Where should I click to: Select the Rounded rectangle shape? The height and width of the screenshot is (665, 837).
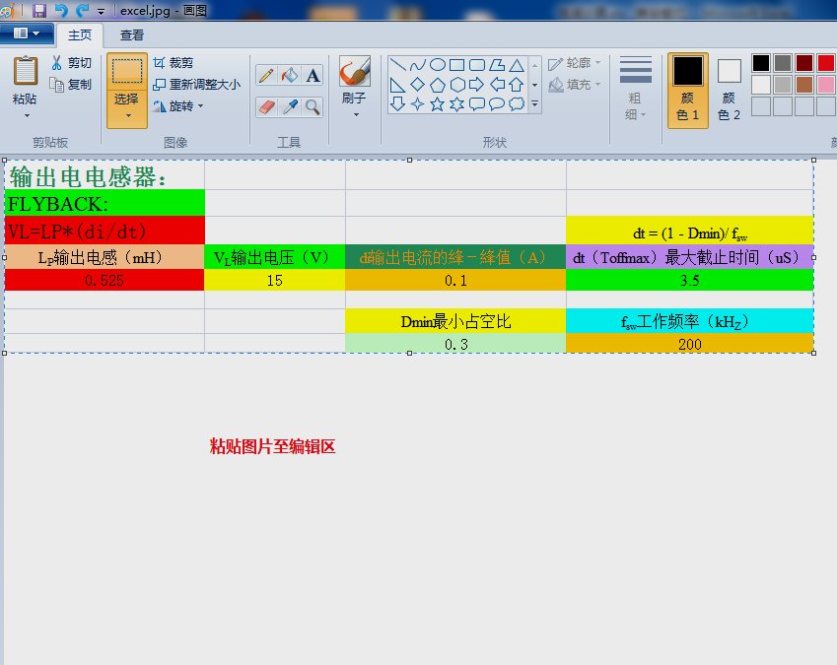[x=477, y=65]
